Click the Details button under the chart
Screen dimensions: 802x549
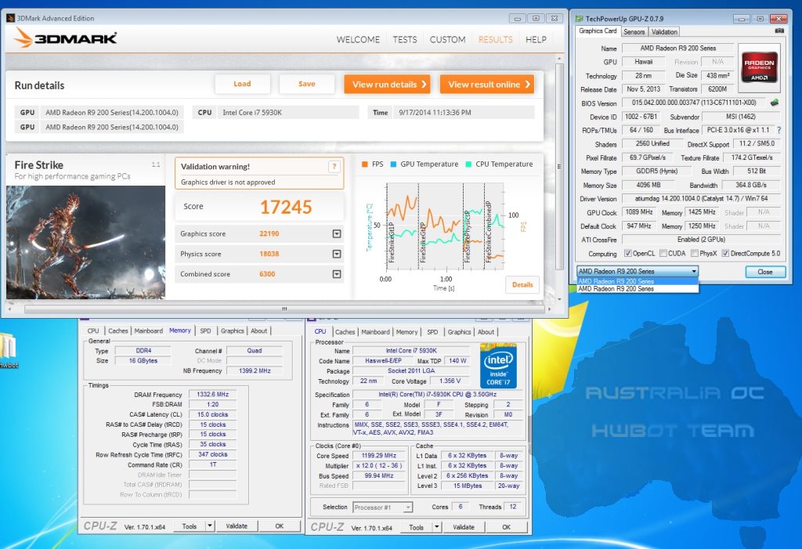coord(522,284)
